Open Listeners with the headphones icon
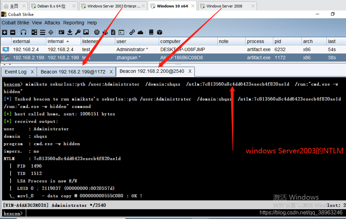The width and height of the screenshot is (346, 219). (x=23, y=32)
